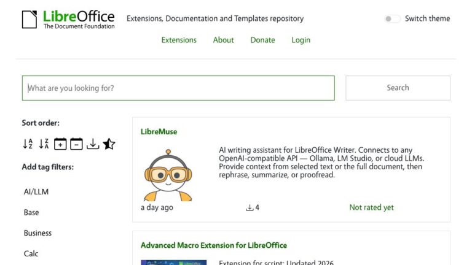Click 'a day ago' text on LibreMuse
Viewport: 472px width, 265px height.
pos(157,207)
